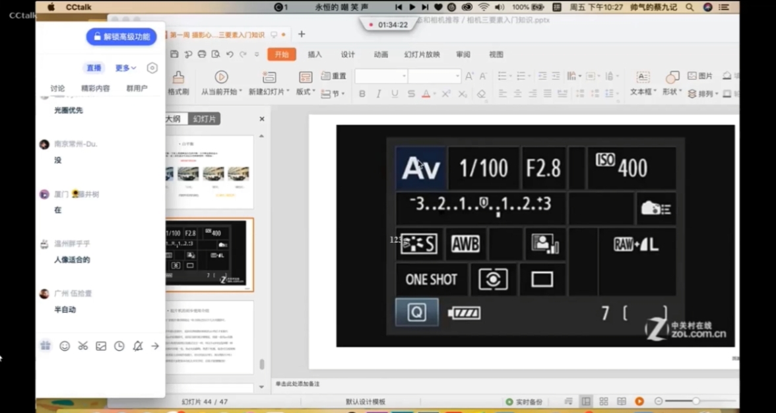The width and height of the screenshot is (776, 413).
Task: Toggle the muted bell notification icon
Action: [137, 346]
